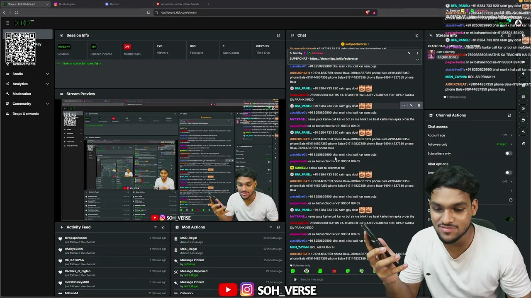Expand the Channel Actions panel to fullscreen
The height and width of the screenshot is (298, 531).
(x=509, y=115)
